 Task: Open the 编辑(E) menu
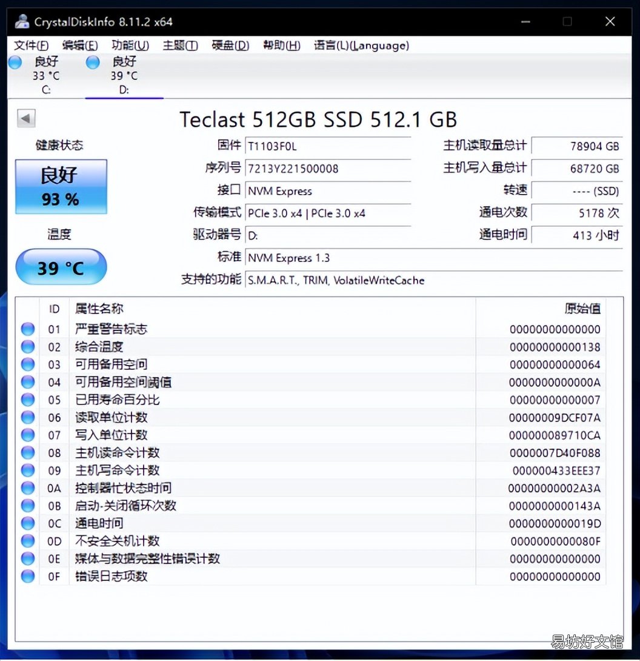(80, 45)
